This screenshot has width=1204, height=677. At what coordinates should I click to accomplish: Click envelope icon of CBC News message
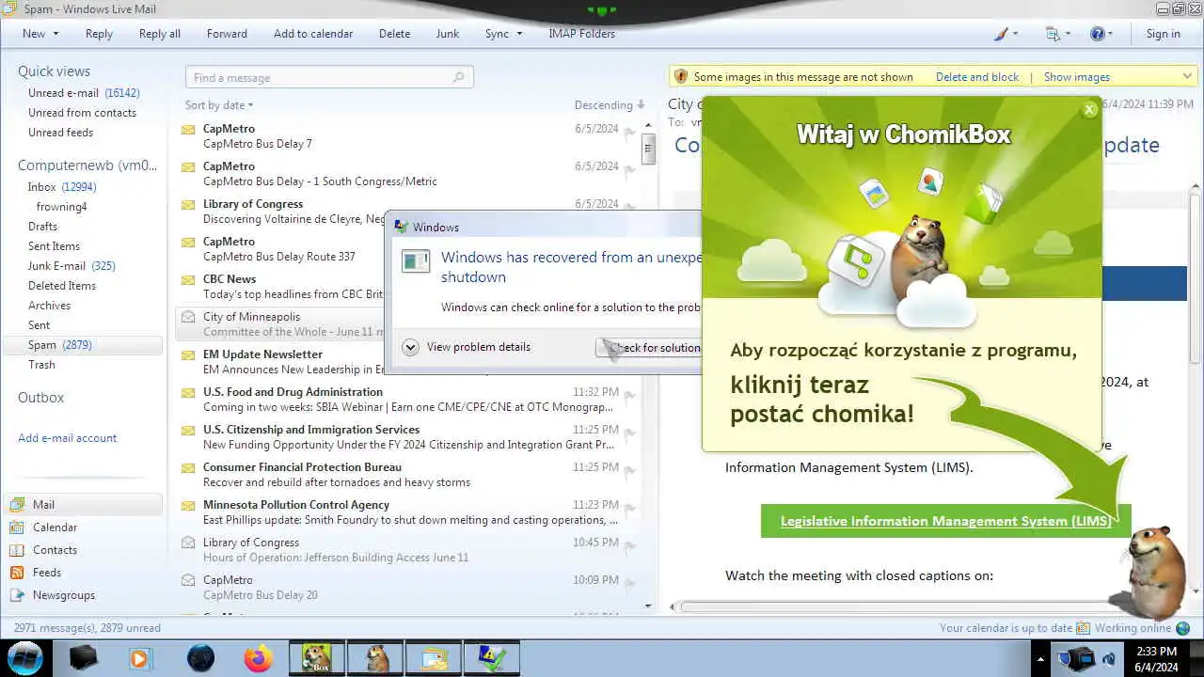pyautogui.click(x=188, y=279)
